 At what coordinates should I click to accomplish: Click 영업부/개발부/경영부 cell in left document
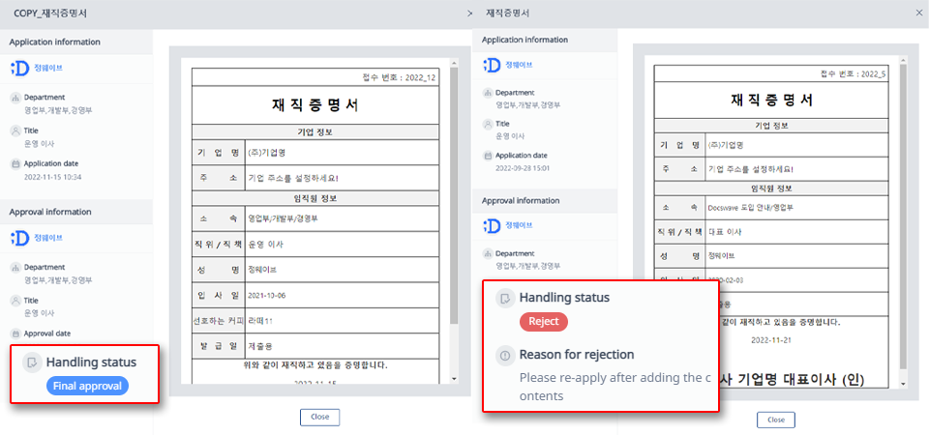(342, 218)
